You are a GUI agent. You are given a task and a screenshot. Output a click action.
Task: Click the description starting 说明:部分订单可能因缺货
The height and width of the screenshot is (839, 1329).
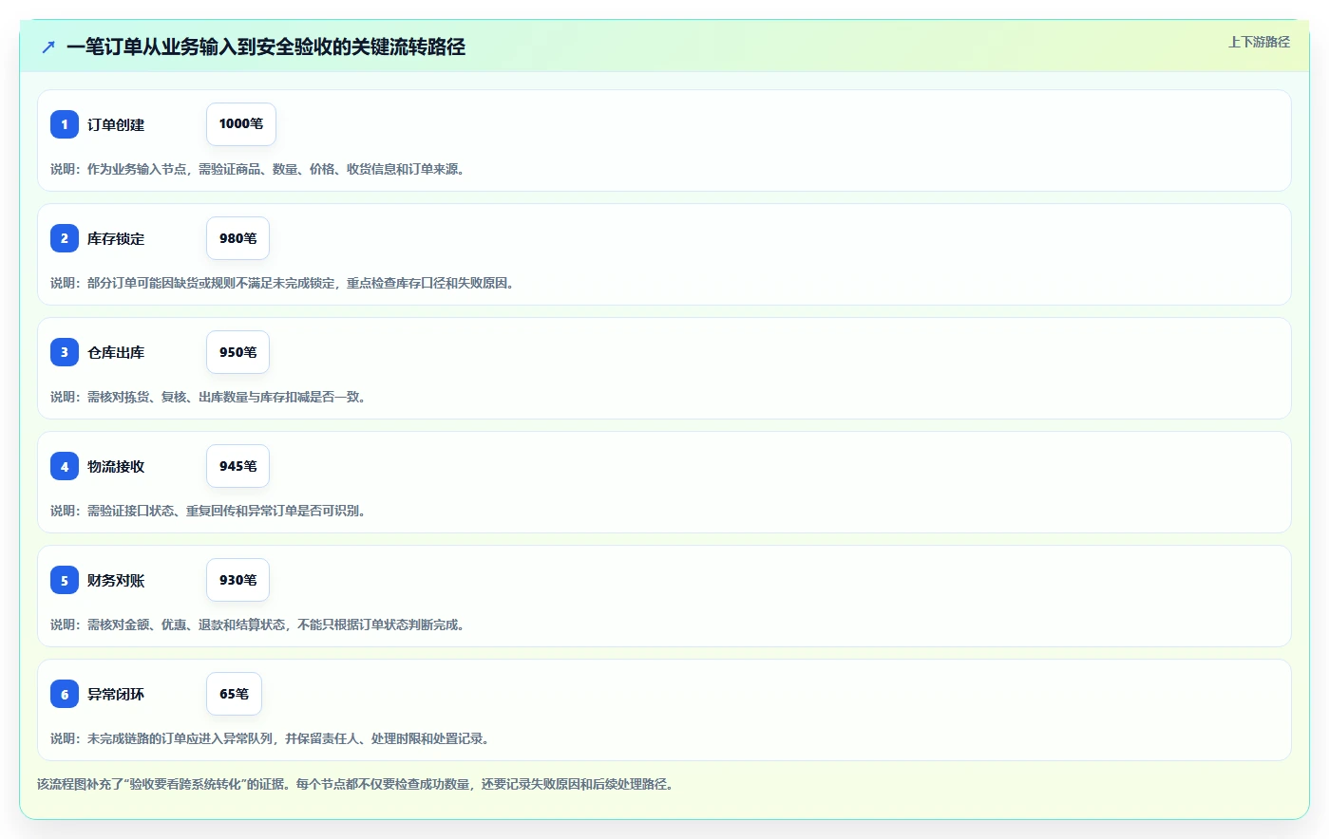click(x=283, y=283)
